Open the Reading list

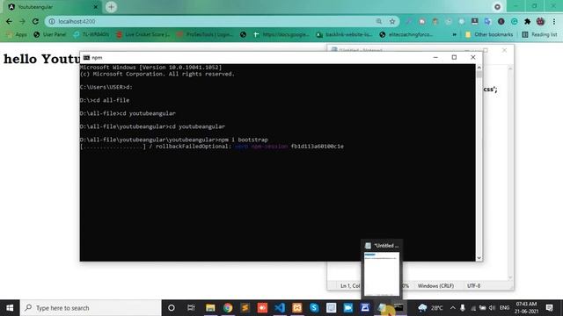click(539, 34)
